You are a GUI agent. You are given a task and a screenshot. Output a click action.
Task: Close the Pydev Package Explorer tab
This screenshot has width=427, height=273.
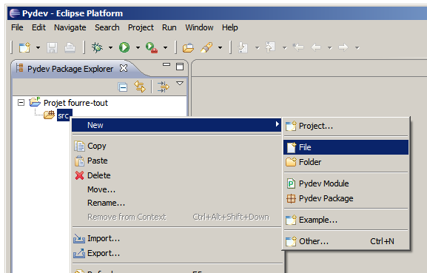(x=124, y=68)
